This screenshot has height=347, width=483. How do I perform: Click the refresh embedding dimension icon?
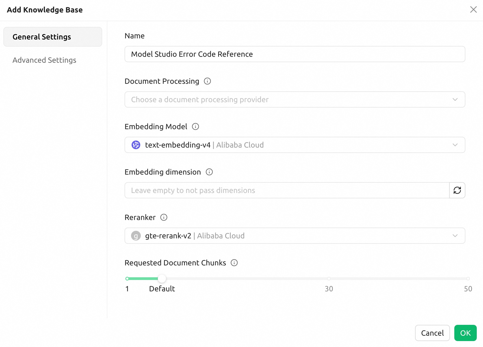(x=457, y=190)
